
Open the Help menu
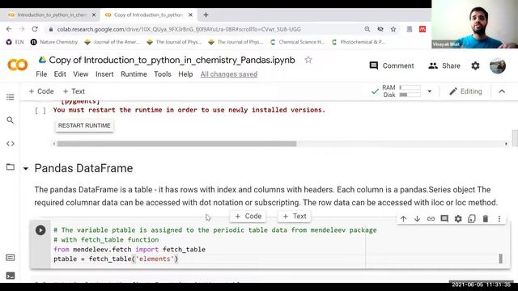(x=185, y=74)
